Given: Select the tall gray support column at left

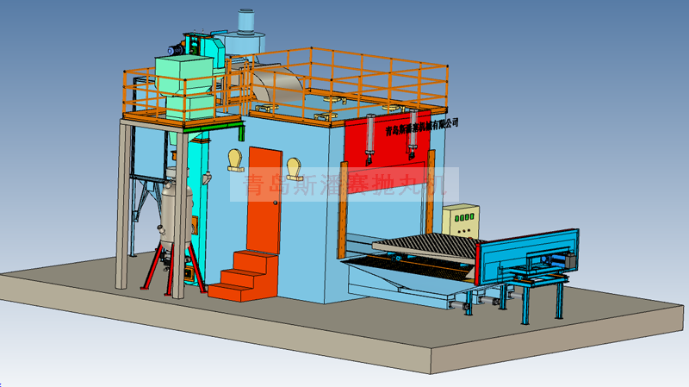Looking at the screenshot, I should pos(122,207).
